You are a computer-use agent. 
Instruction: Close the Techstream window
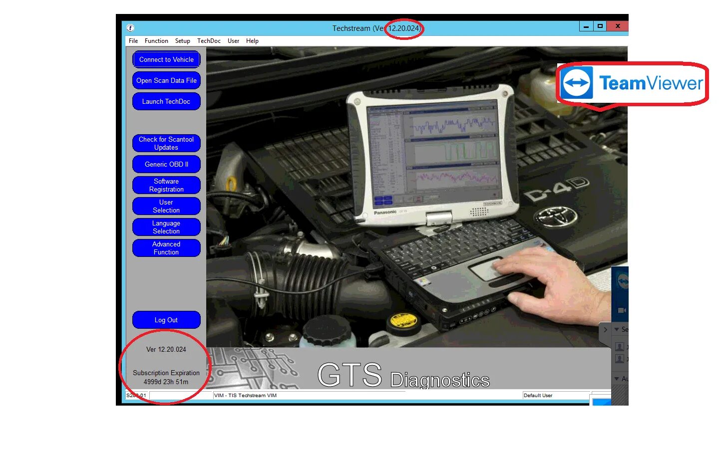[x=618, y=26]
